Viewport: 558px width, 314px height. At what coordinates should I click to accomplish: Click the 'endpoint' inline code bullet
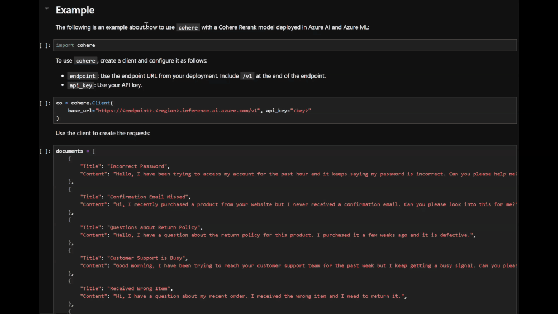click(82, 76)
